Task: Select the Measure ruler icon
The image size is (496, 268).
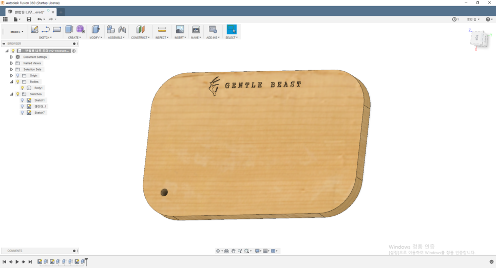Action: pos(162,30)
